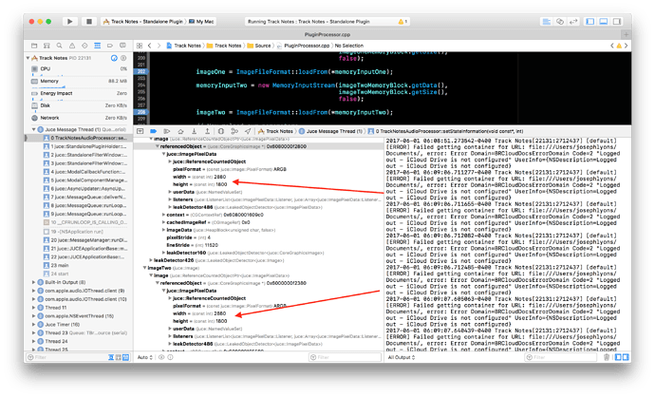
Task: Stop the running Track Notes process
Action: 89,21
